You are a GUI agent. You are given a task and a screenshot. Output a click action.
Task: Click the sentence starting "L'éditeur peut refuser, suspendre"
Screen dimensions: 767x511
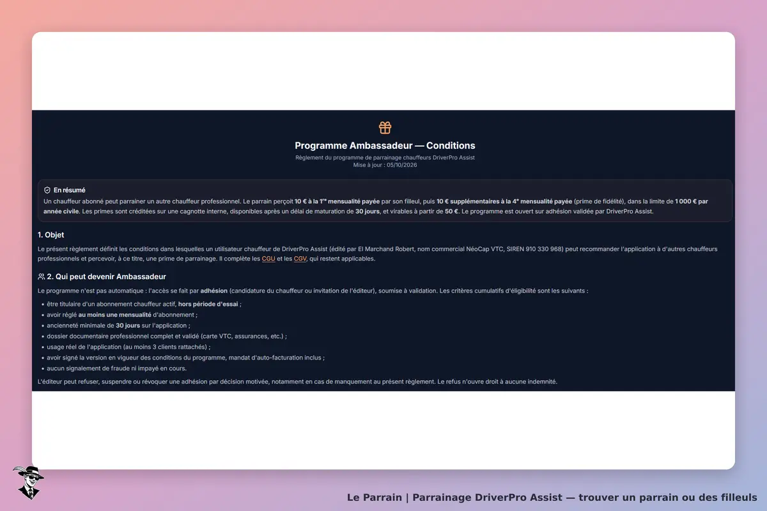click(298, 382)
